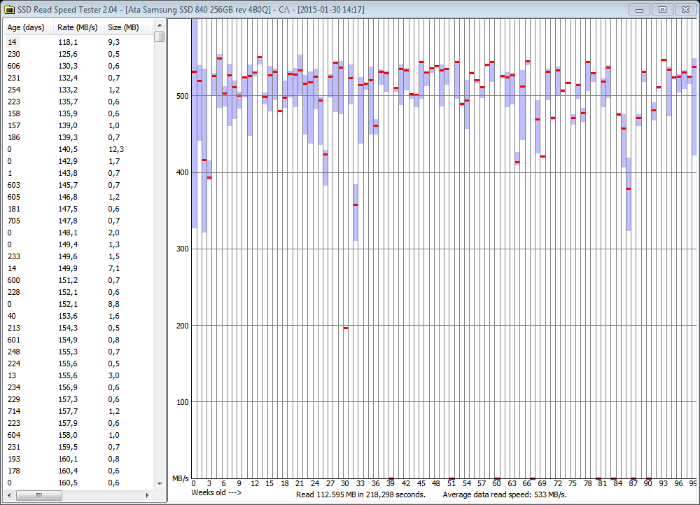This screenshot has height=505, width=700.
Task: Select the row with age 178
Action: coord(78,471)
